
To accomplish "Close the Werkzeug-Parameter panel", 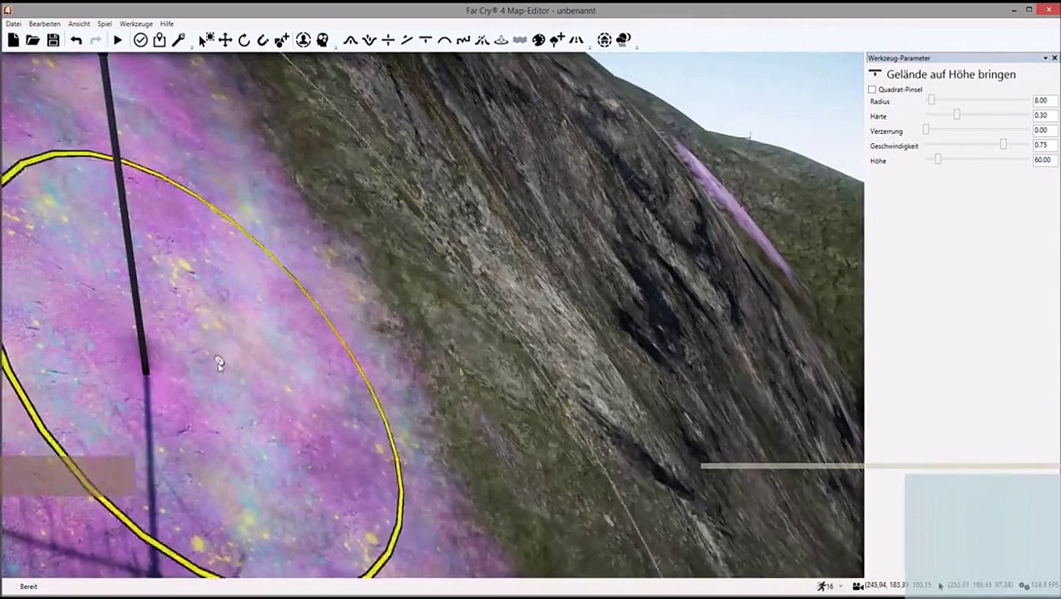I will tap(1054, 58).
